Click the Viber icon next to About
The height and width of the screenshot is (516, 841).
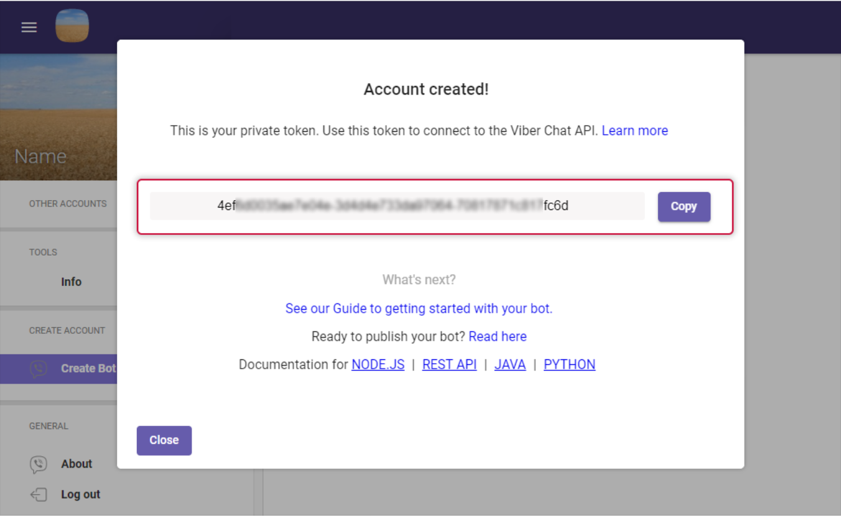pyautogui.click(x=39, y=464)
